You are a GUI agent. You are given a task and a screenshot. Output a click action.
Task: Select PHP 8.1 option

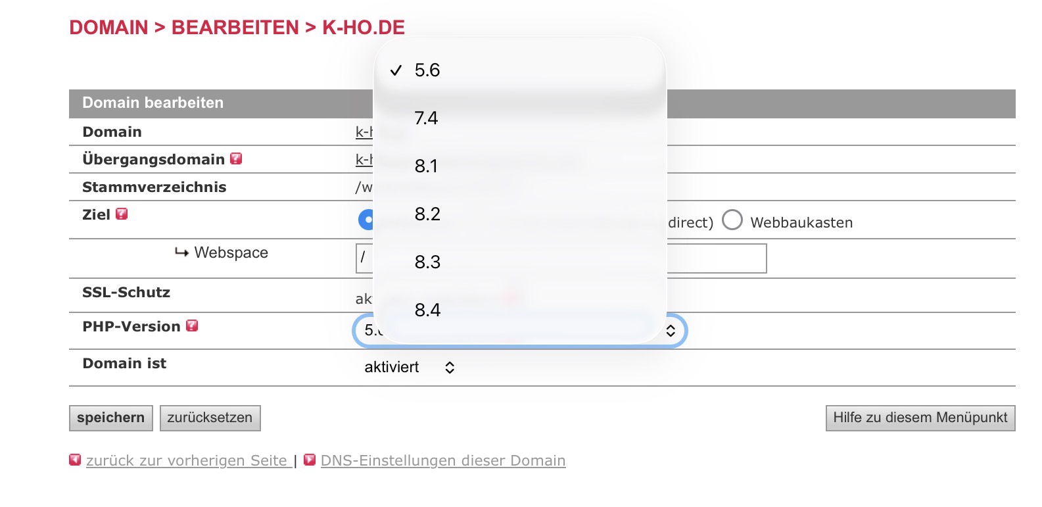pos(426,166)
